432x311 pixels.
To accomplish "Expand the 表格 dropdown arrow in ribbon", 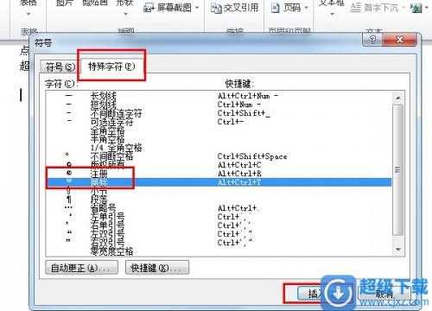I will pyautogui.click(x=29, y=14).
